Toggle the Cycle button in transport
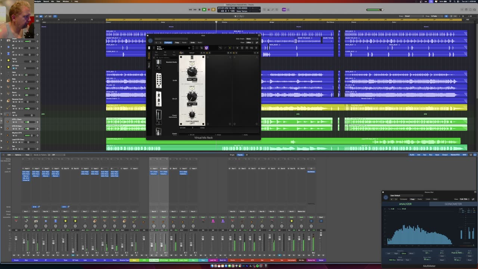Viewport: 478px width, 269px height. coord(213,9)
